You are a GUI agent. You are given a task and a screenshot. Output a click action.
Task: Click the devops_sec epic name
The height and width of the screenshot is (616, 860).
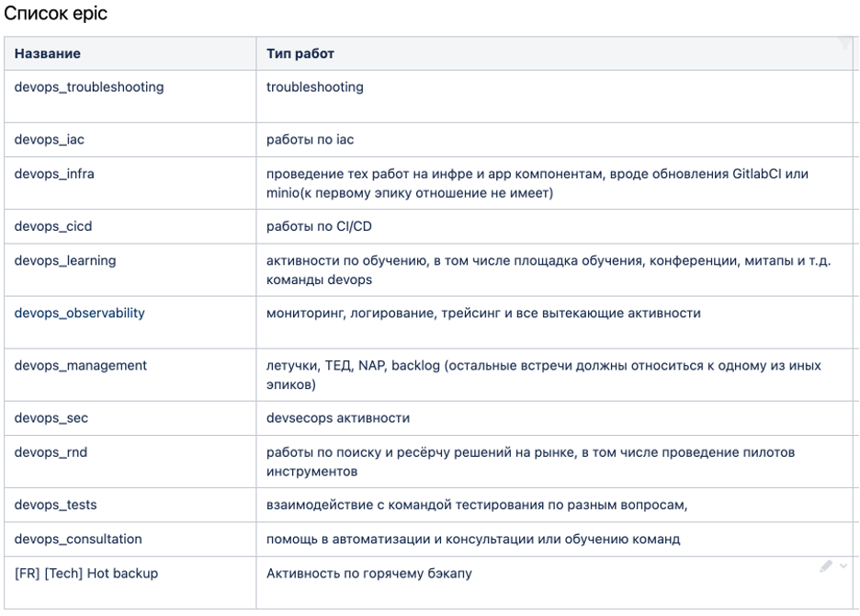(51, 417)
